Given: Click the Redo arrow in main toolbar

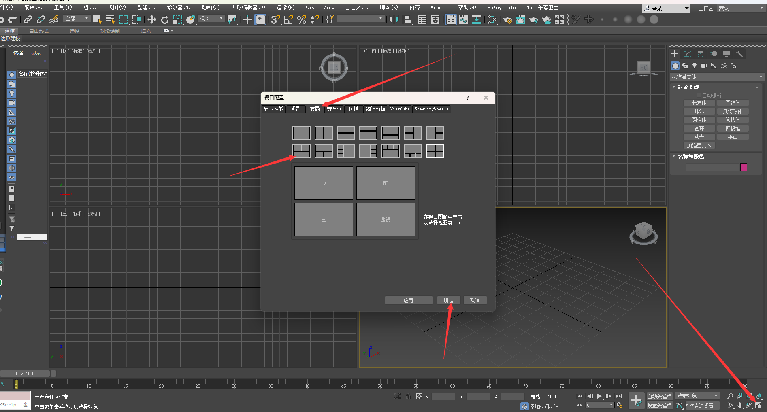Looking at the screenshot, I should [13, 19].
